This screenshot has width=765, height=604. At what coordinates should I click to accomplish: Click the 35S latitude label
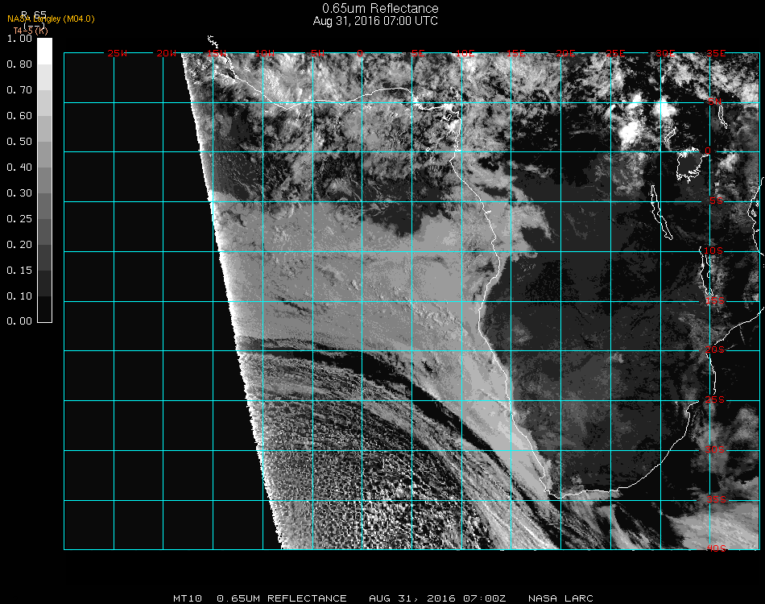coord(717,499)
